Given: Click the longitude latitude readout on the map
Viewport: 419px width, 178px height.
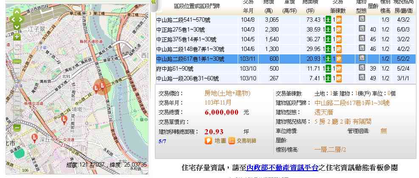Looking at the screenshot, I should 107,164.
